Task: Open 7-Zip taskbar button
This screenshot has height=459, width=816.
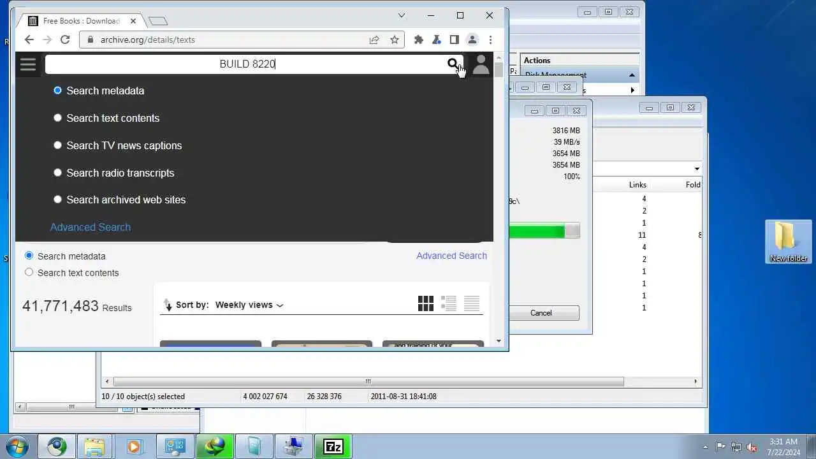Action: (x=333, y=447)
